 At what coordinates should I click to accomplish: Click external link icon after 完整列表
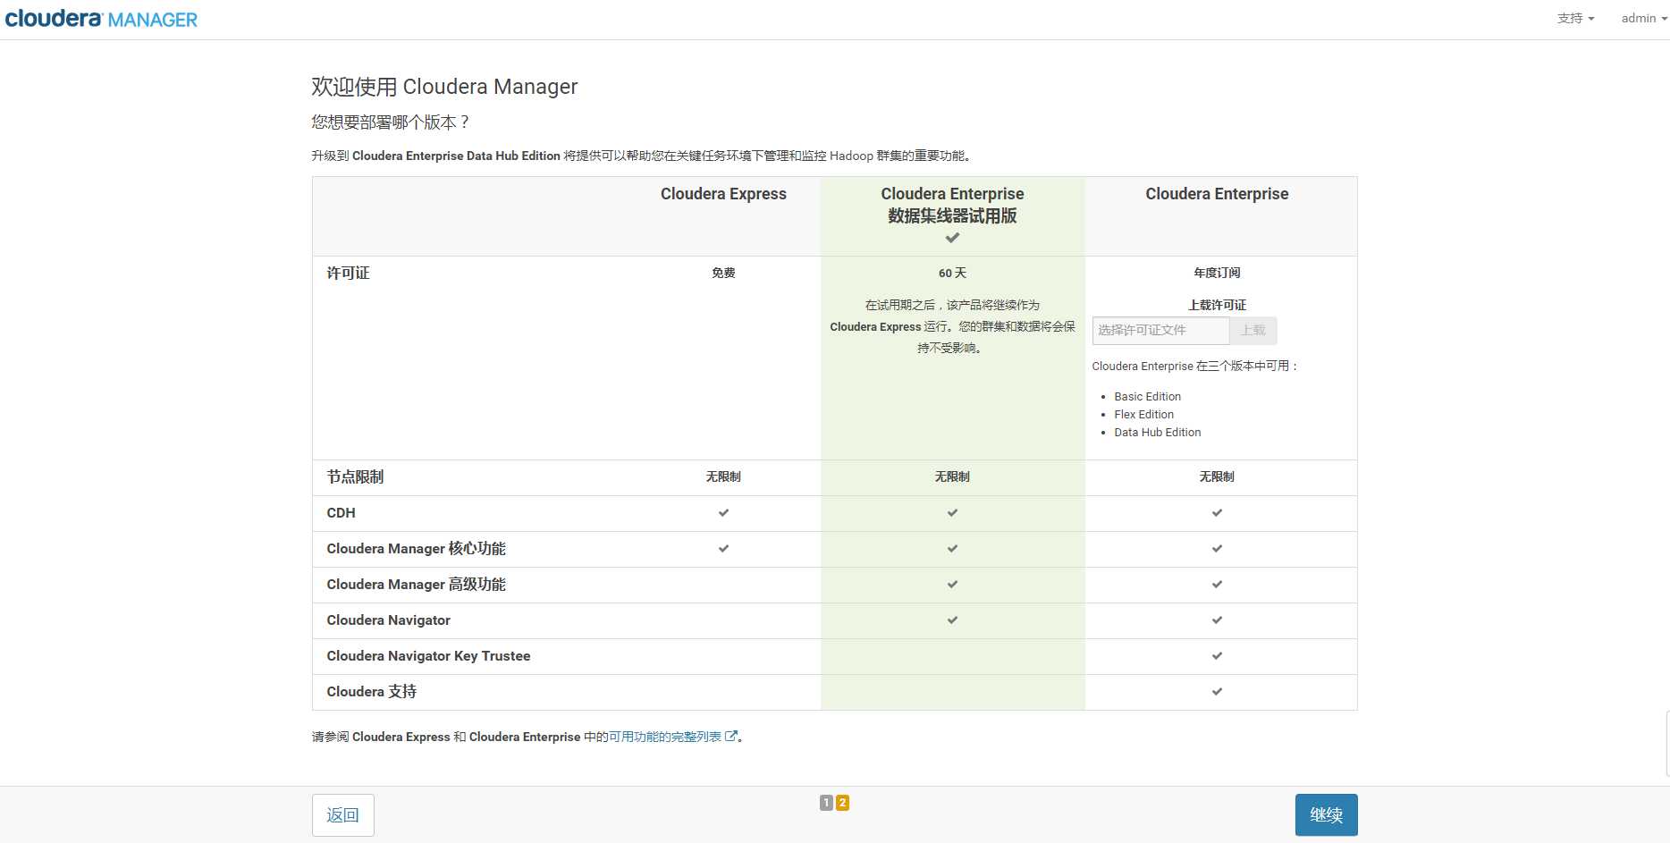731,737
